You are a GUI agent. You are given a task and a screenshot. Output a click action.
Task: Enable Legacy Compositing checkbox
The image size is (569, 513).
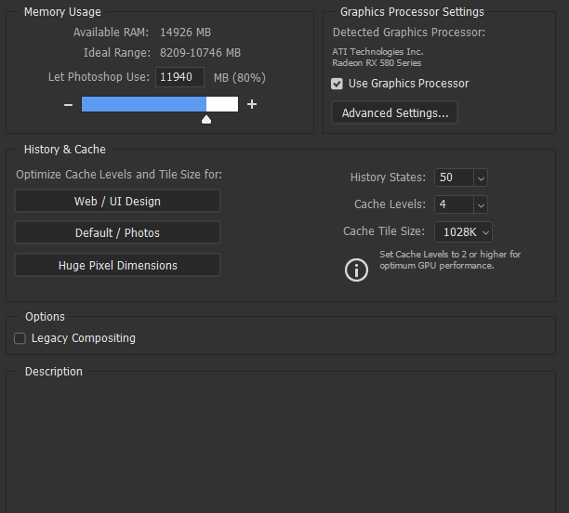tap(20, 338)
